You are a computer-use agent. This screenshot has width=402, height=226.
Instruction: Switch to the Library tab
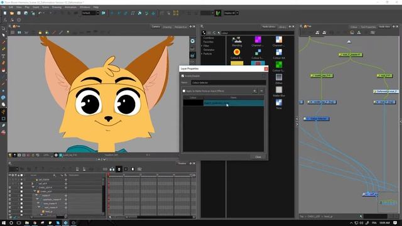(x=282, y=27)
